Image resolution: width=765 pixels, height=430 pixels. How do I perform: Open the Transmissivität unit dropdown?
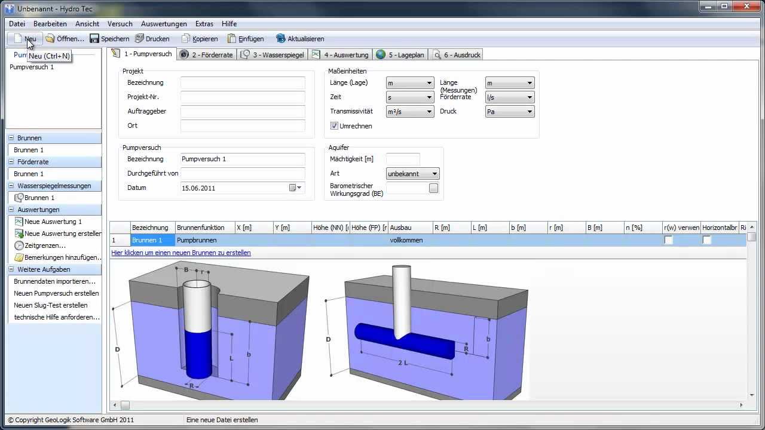pos(410,112)
